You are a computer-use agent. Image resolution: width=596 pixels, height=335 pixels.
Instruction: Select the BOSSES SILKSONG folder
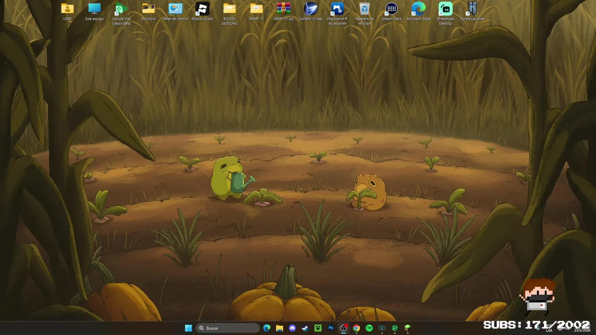(x=230, y=14)
